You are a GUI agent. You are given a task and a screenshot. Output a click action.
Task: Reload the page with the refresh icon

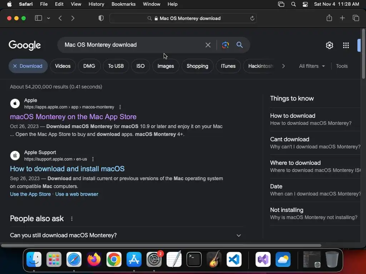click(252, 18)
